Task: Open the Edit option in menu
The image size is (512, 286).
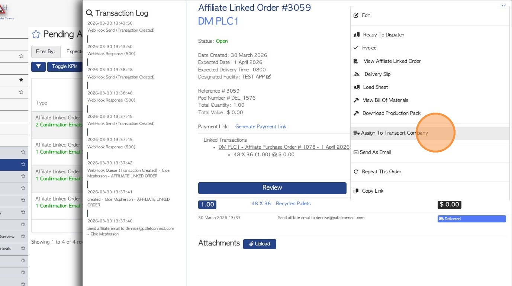Action: click(x=366, y=16)
